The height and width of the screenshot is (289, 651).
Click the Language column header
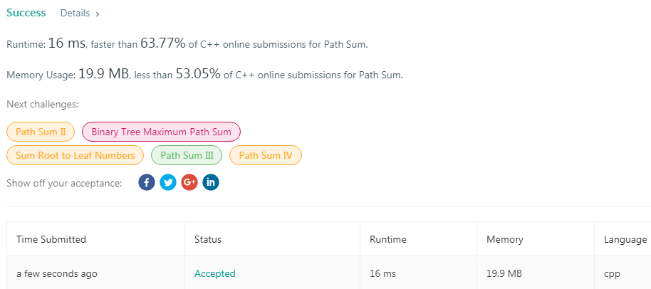tap(626, 239)
